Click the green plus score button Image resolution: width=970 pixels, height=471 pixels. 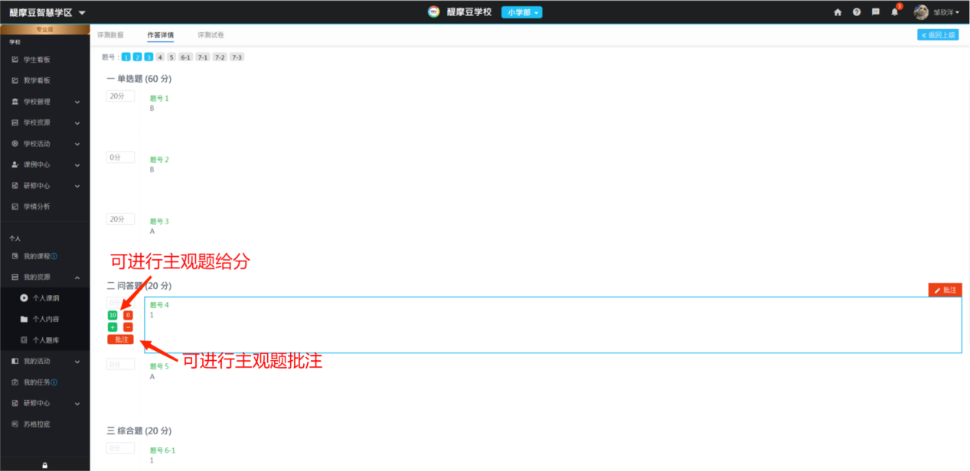pos(113,327)
